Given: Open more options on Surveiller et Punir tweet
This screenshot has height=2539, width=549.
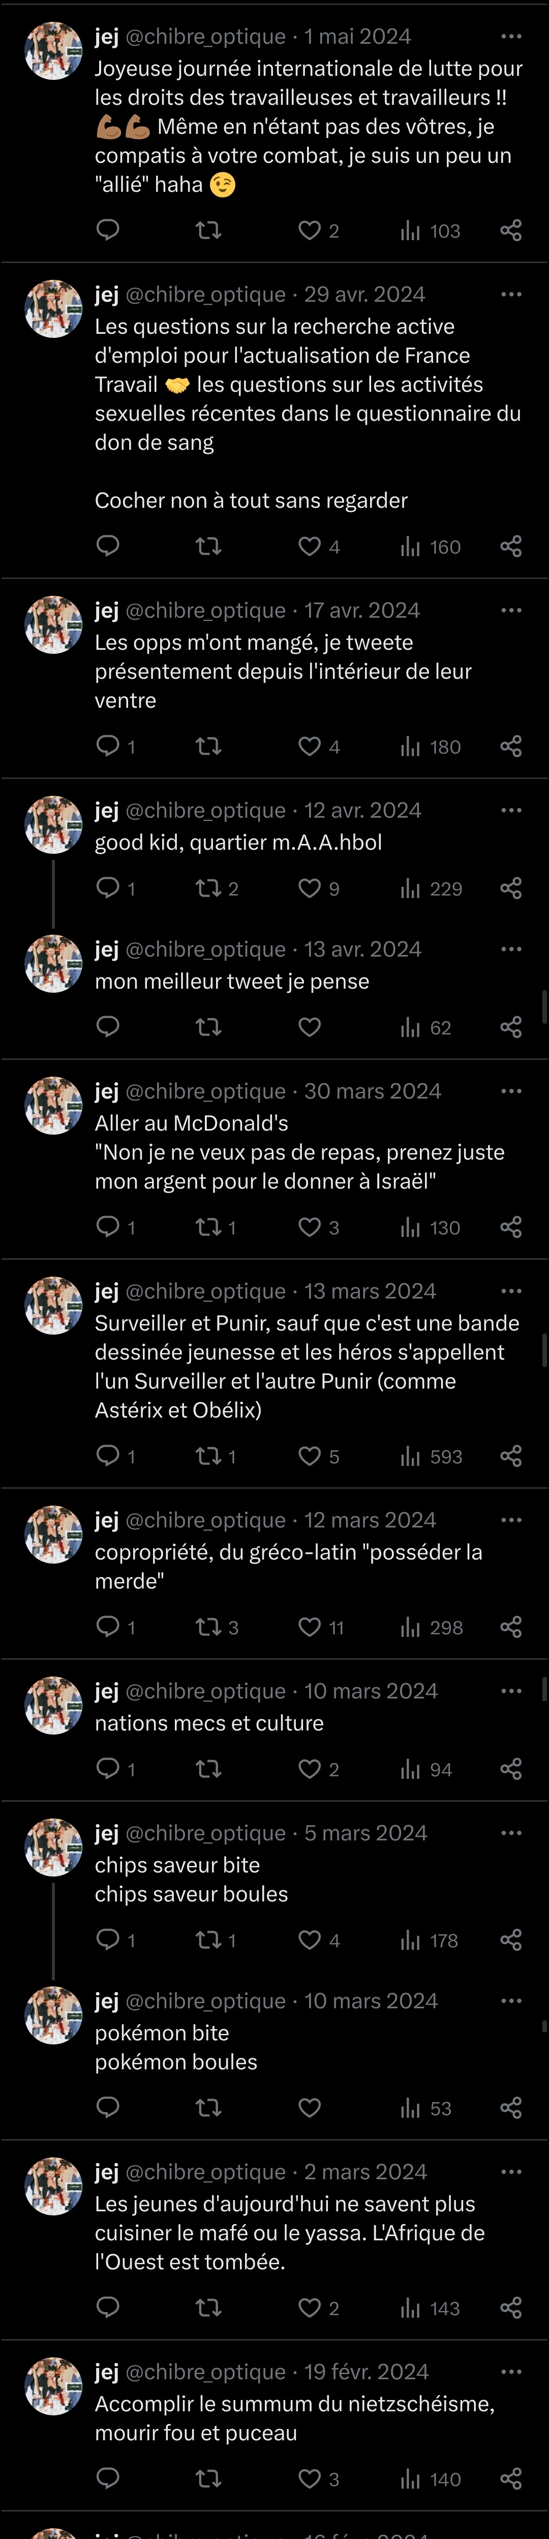Looking at the screenshot, I should pyautogui.click(x=511, y=1290).
